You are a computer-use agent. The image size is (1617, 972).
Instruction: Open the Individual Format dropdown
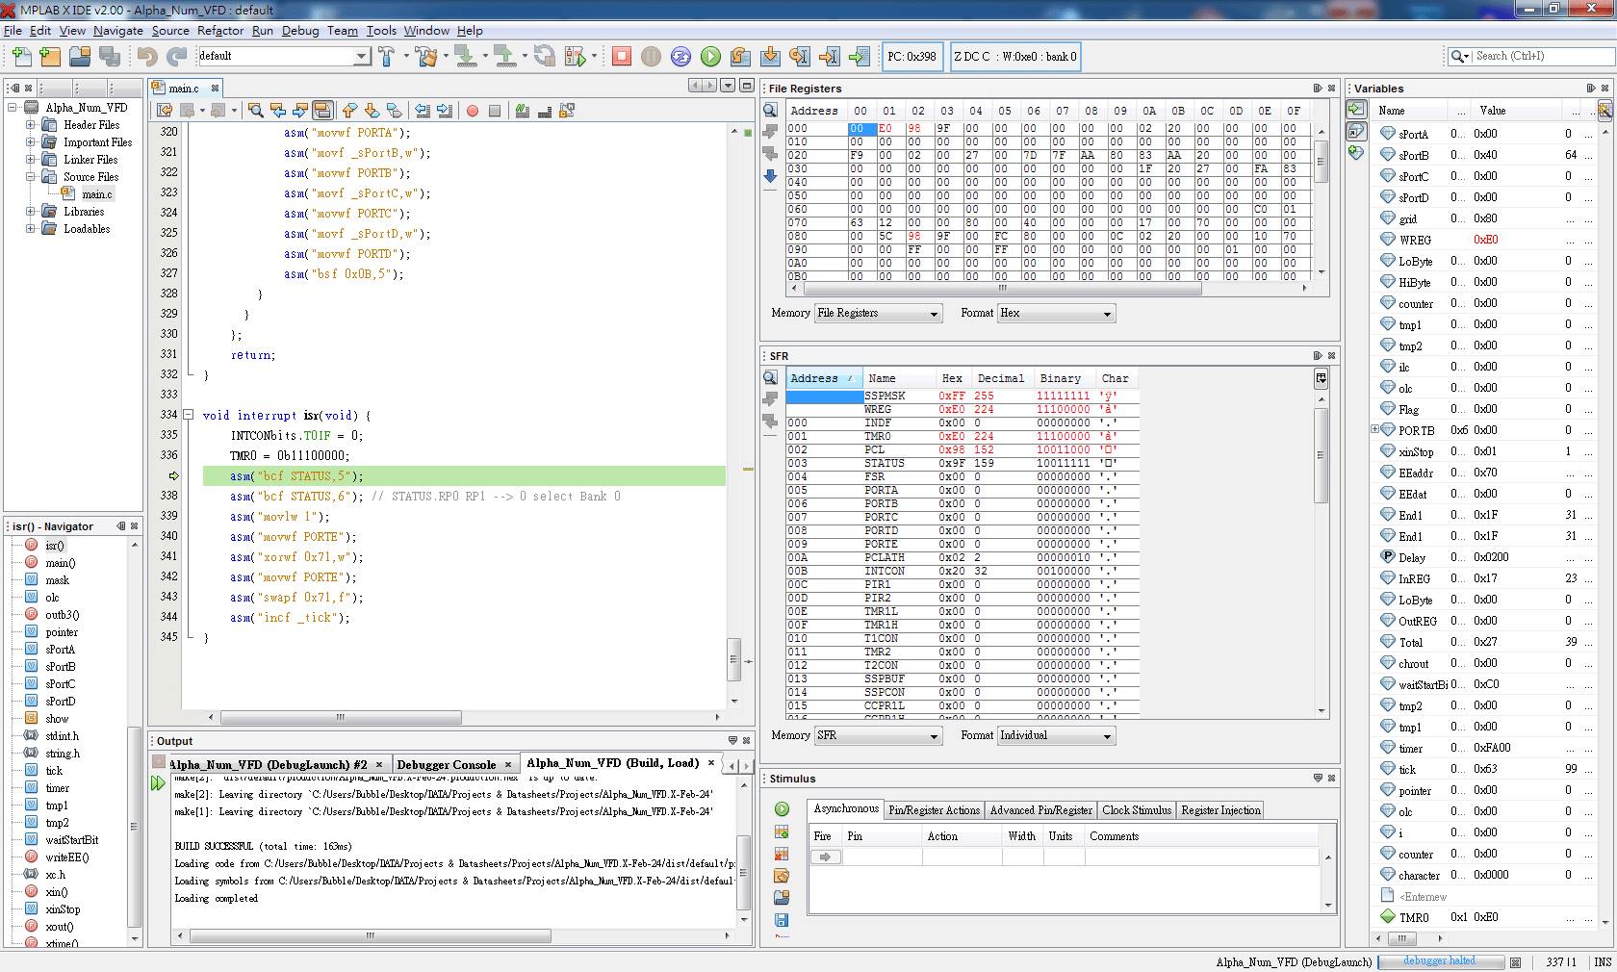(x=1056, y=735)
